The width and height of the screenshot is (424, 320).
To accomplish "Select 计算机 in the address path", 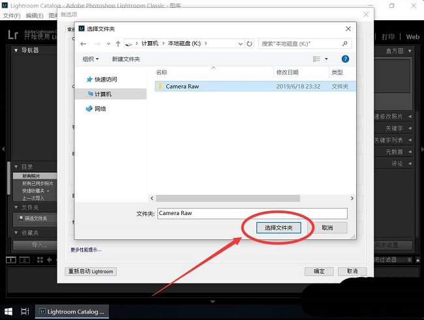I will (x=150, y=44).
